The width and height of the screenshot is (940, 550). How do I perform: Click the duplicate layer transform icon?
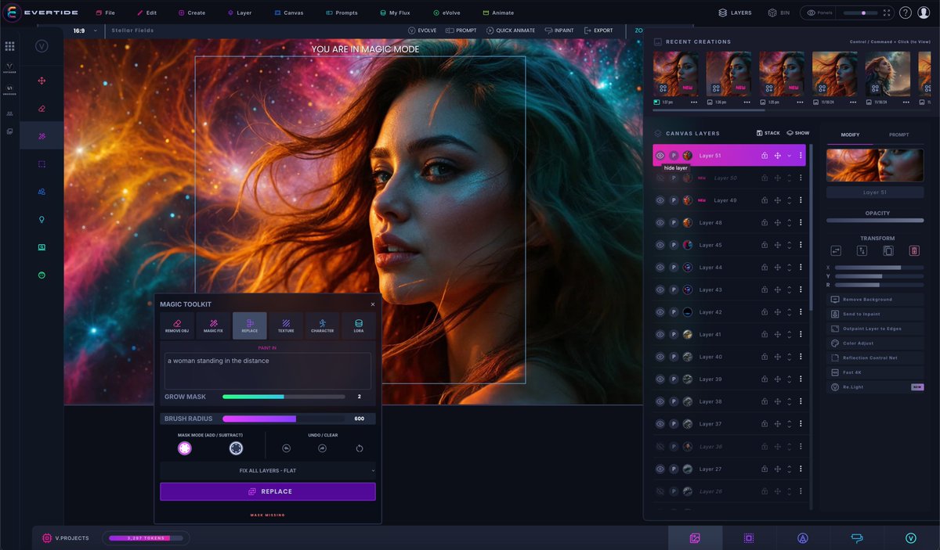pos(888,250)
